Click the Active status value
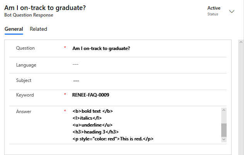Image resolution: width=244 pixels, height=155 pixels. 214,8
